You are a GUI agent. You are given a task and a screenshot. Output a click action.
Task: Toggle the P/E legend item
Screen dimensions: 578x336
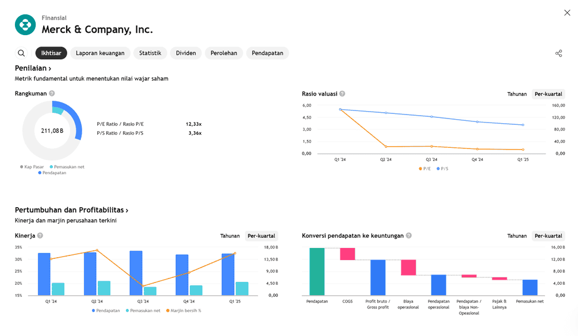click(424, 169)
